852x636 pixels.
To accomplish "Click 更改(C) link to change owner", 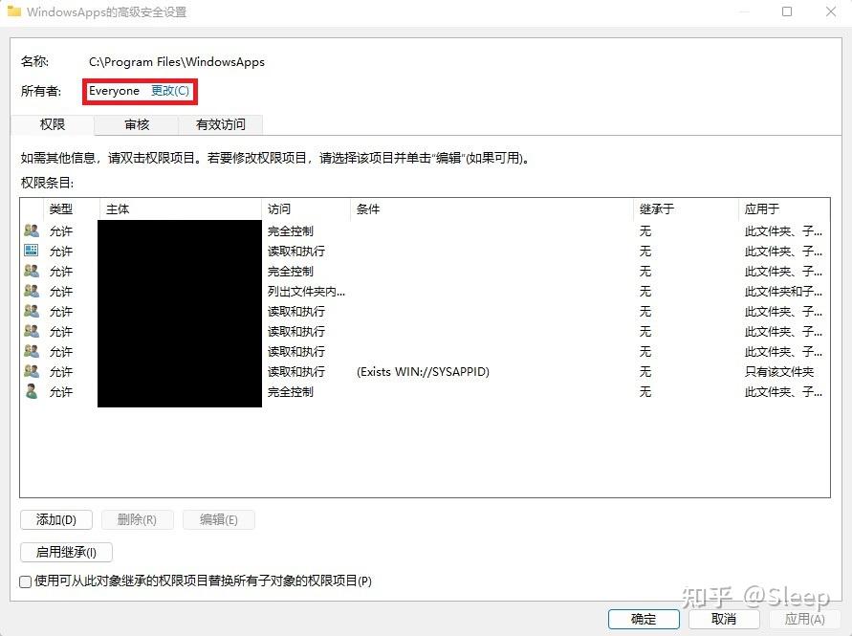I will (x=170, y=91).
